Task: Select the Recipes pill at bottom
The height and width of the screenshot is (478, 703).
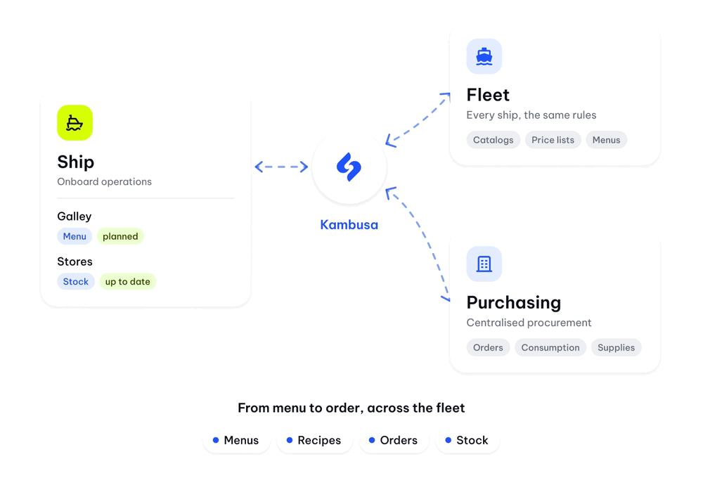Action: click(x=314, y=440)
